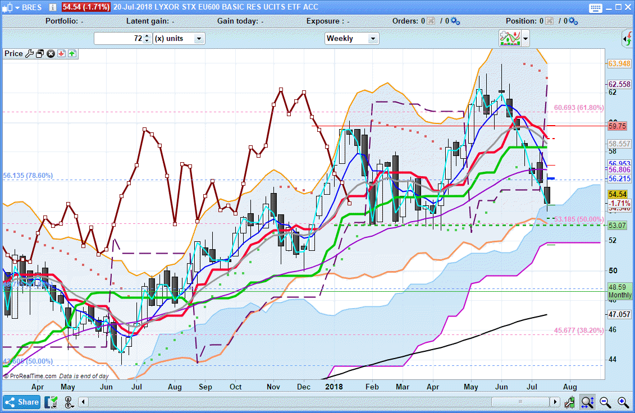The height and width of the screenshot is (413, 635).
Task: Zoom in with plus magnifier
Action: [623, 402]
